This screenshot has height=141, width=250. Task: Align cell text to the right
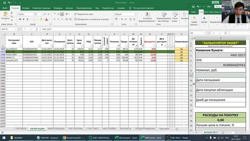pos(62,19)
